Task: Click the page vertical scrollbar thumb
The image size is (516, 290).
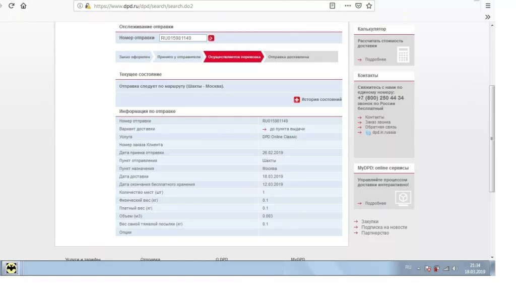Action: [492, 138]
